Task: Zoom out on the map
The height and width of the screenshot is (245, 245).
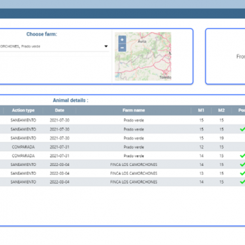Action: coord(122,48)
